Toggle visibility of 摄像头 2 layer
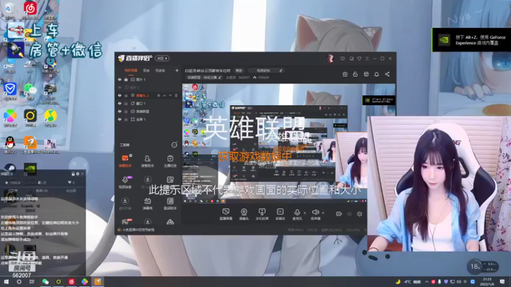The image size is (511, 287). 119,96
